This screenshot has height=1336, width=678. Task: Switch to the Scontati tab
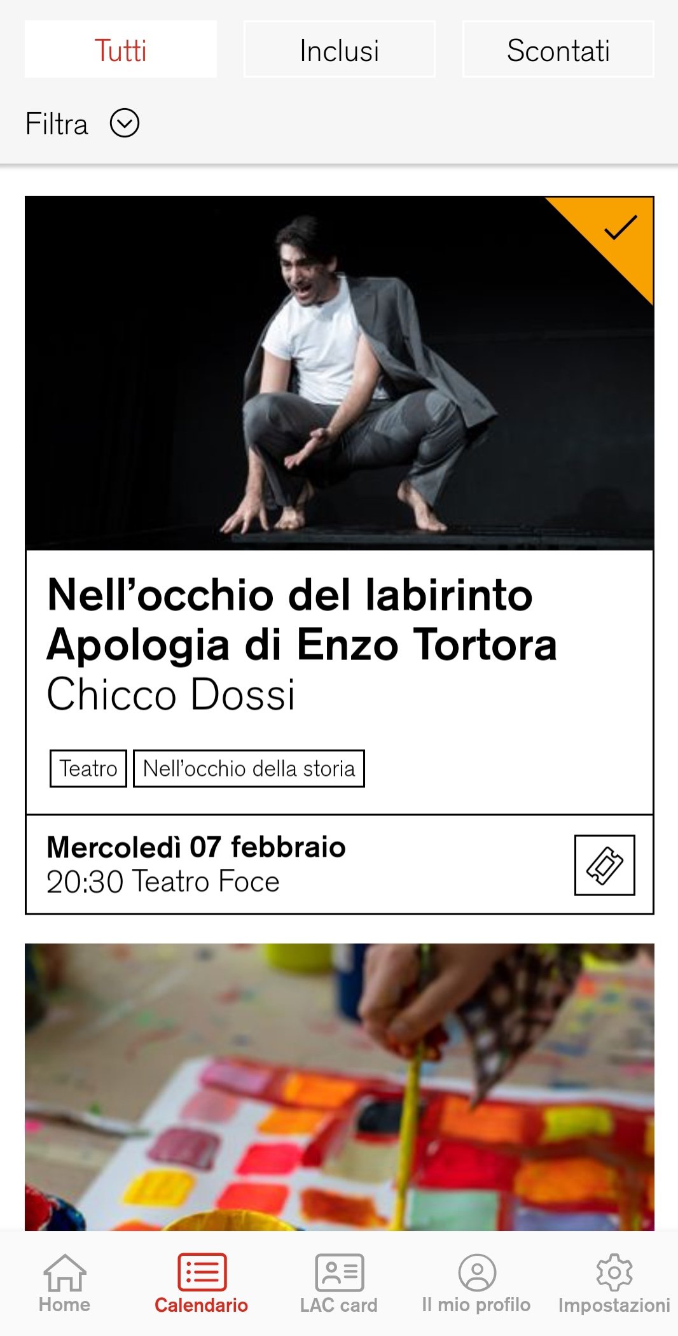[558, 50]
